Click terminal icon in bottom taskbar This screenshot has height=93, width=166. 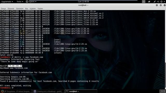(x=67, y=91)
